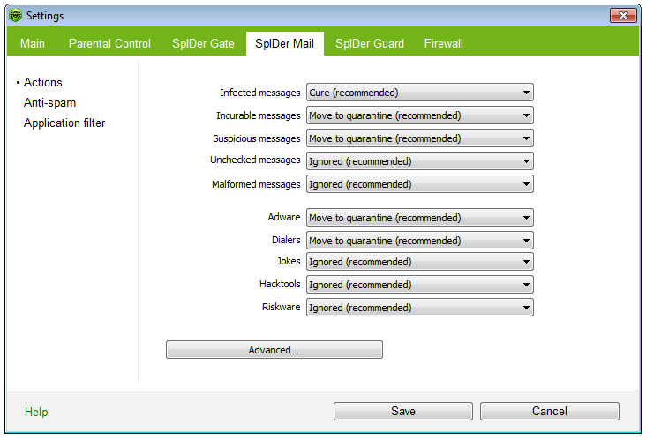Change the Suspicious messages action
This screenshot has width=646, height=439.
click(419, 138)
